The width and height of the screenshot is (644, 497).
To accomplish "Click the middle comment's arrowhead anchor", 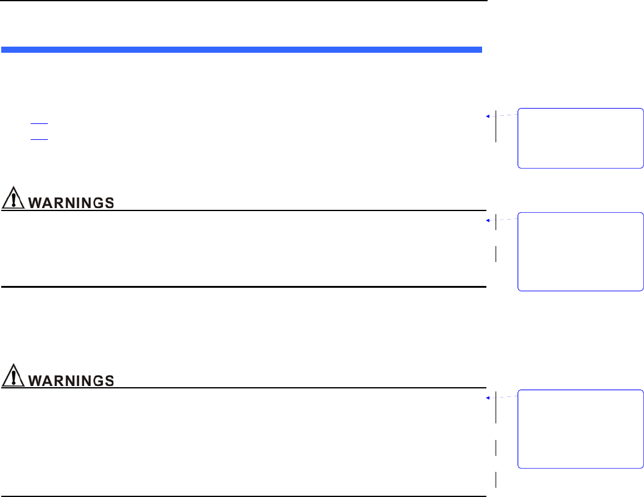I will [x=488, y=219].
